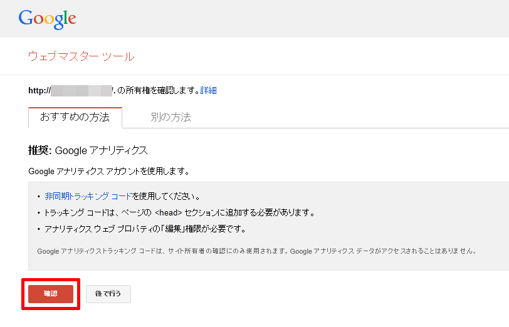Open the ウェブマスター ツール heading link
Screen dimensions: 509x327
pyautogui.click(x=81, y=56)
